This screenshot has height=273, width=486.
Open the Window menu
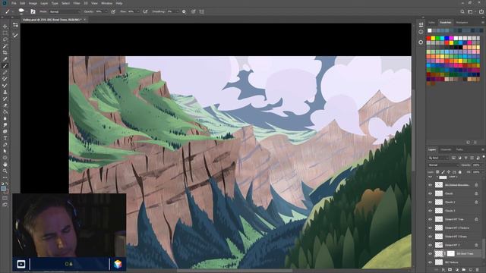click(106, 3)
